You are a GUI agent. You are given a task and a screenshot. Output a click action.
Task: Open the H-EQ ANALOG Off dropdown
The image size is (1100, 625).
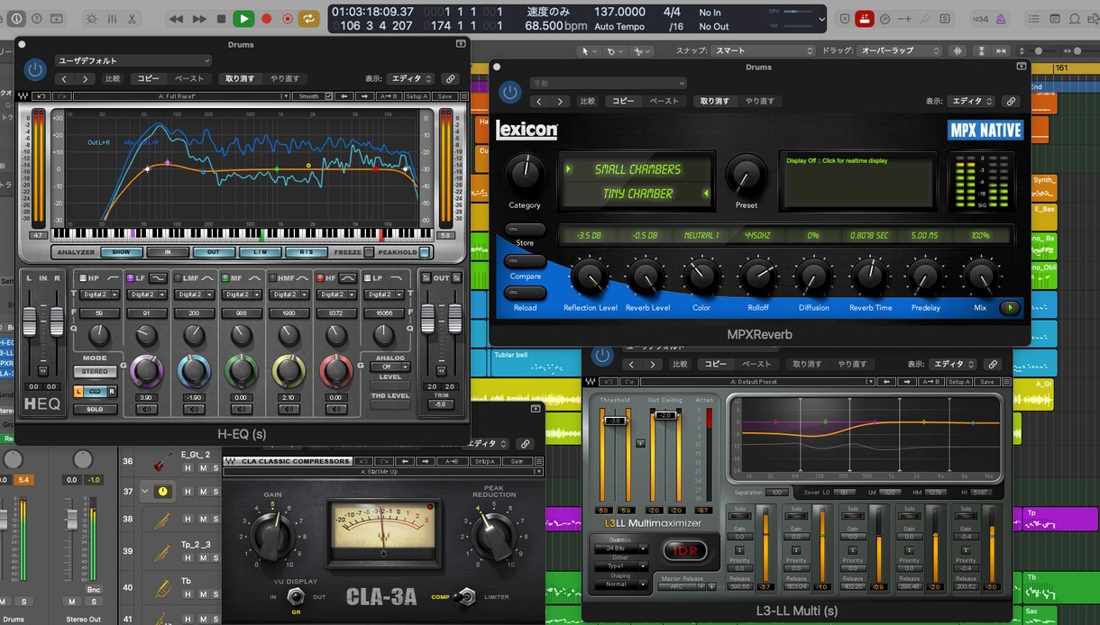point(390,367)
